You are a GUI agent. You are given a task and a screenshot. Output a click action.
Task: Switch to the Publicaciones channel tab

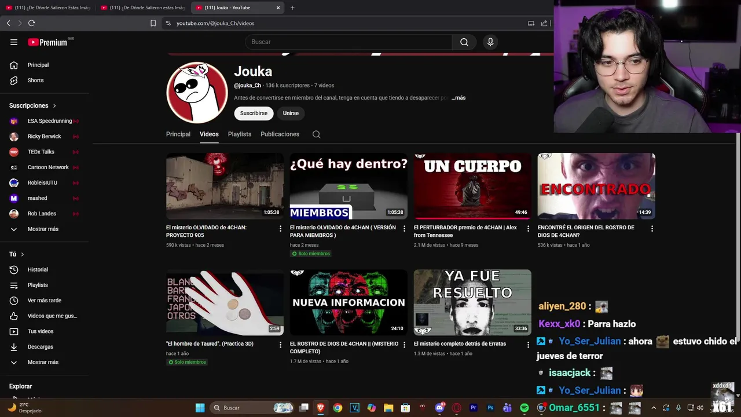click(280, 134)
